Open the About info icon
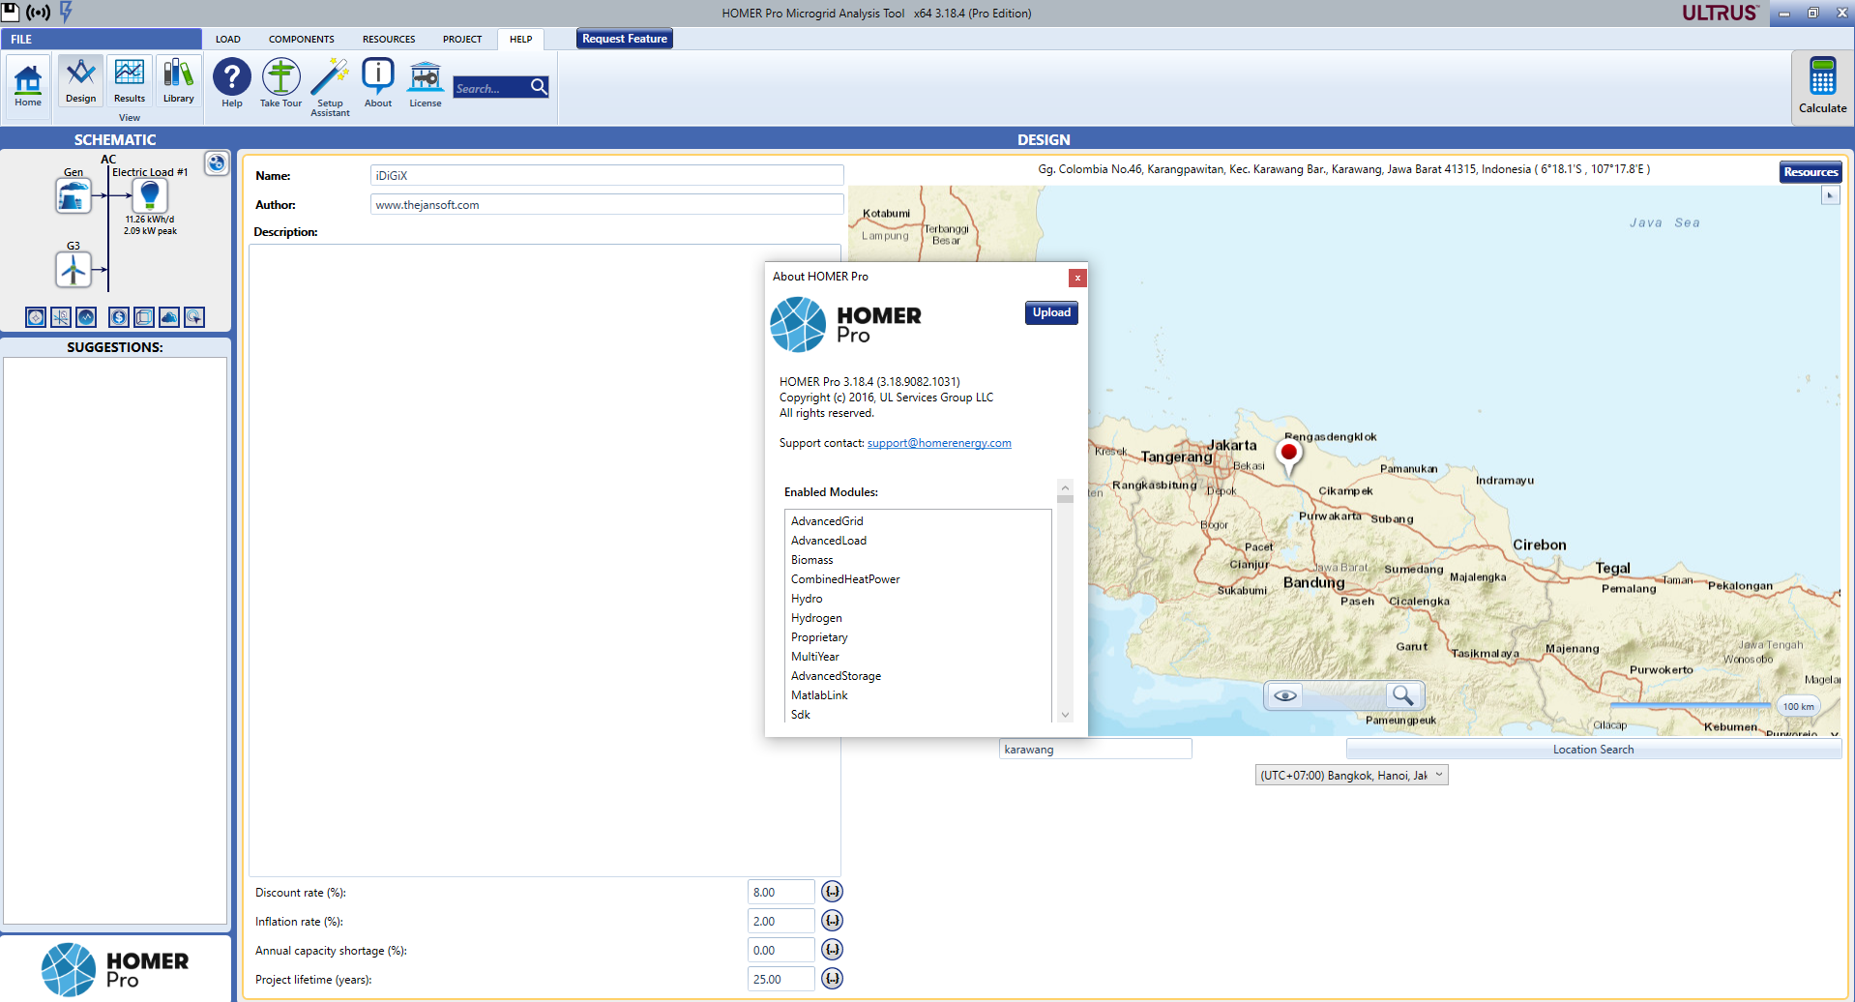Viewport: 1855px width, 1002px height. 378,83
